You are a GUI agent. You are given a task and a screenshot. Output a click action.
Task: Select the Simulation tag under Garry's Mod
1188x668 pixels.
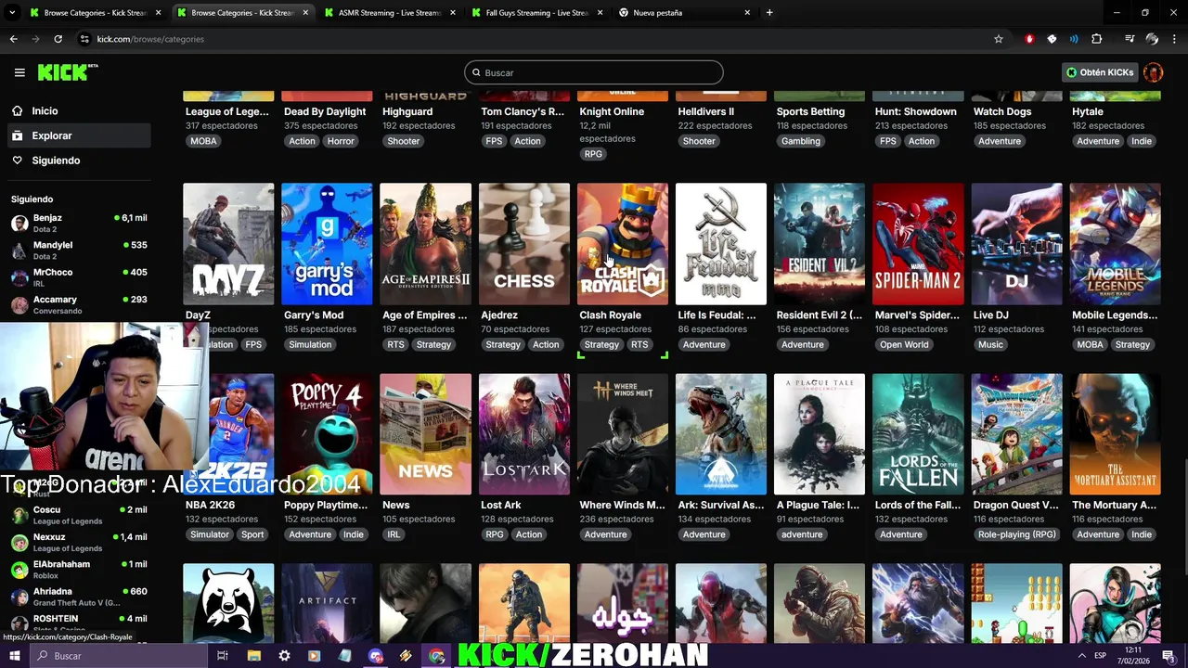click(310, 344)
